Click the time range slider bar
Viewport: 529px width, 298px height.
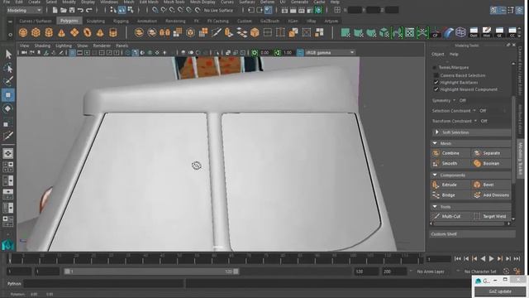pos(151,272)
